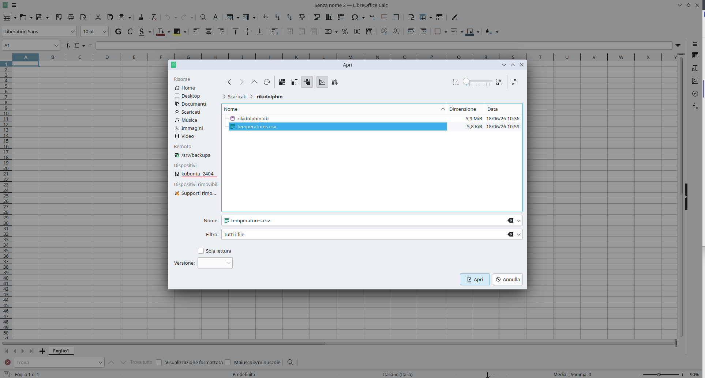Viewport: 705px width, 378px height.
Task: Select Scaricati in the places sidebar
Action: (x=191, y=112)
